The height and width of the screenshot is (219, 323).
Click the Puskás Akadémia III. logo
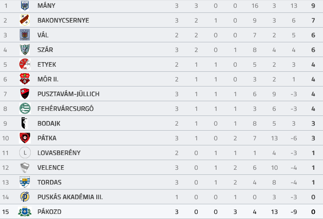pyautogui.click(x=25, y=197)
